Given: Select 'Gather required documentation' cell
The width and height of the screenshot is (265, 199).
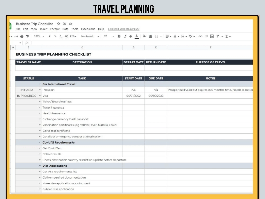Looking at the screenshot, I should [x=82, y=178].
